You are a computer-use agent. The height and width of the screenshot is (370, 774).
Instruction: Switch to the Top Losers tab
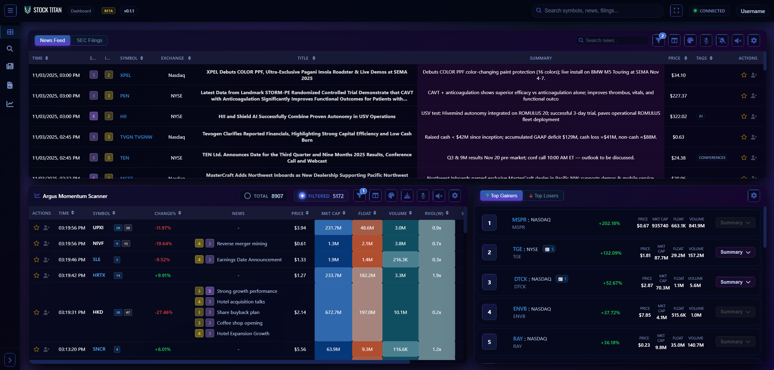point(543,196)
